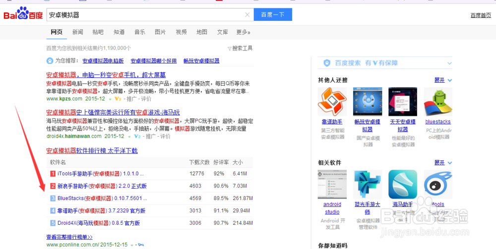Viewport: 496px width, 249px height.
Task: Click 查看完整排行榜单>> link
Action: 69,237
